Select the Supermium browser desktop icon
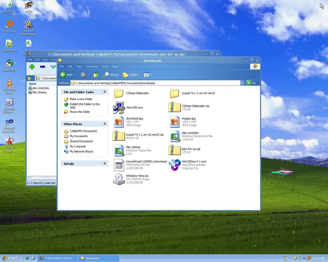Viewport: 328px width, 262px height. click(9, 65)
